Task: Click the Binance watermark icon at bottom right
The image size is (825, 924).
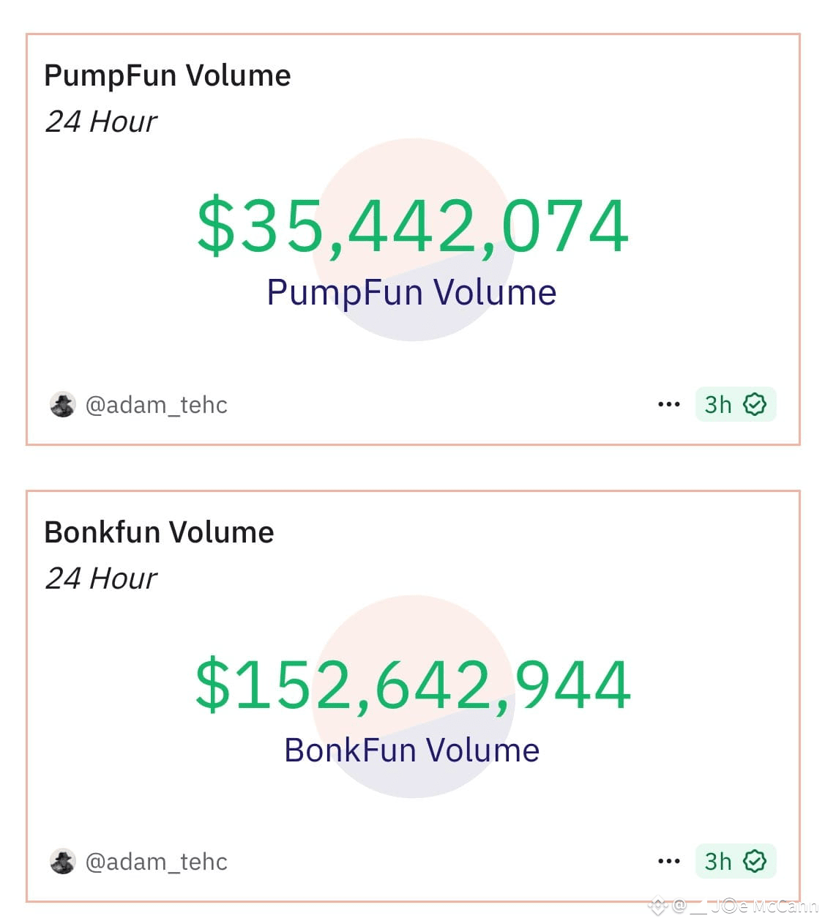Action: click(x=657, y=906)
